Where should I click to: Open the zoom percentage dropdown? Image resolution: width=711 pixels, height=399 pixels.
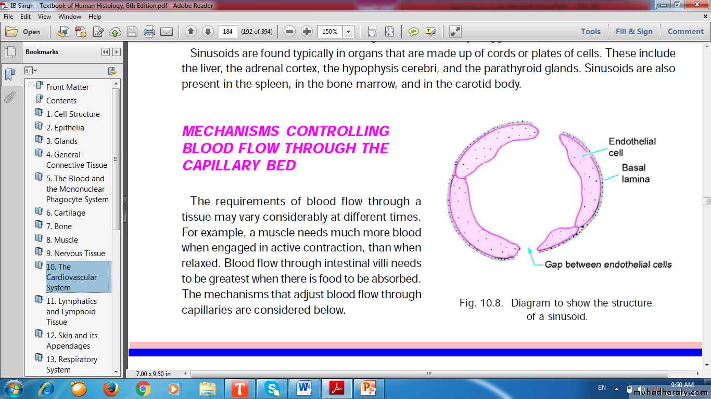point(349,32)
